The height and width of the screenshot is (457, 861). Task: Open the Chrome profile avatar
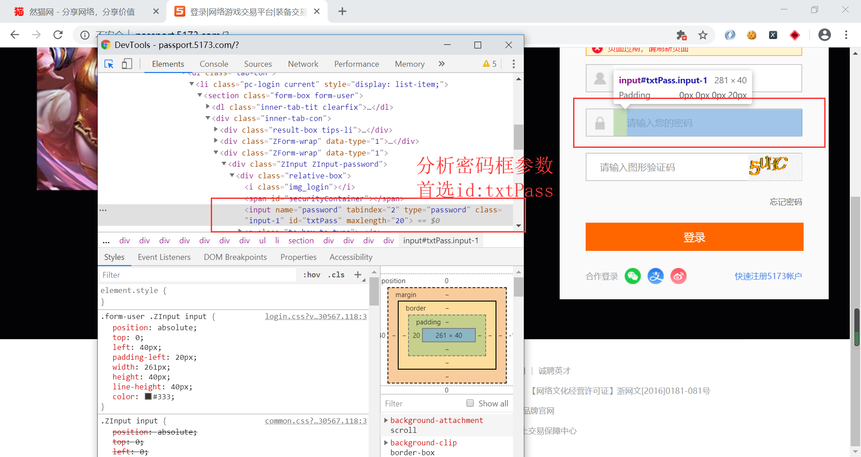825,34
